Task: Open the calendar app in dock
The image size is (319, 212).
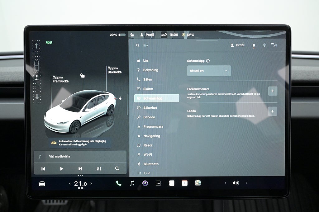Action: 185,183
